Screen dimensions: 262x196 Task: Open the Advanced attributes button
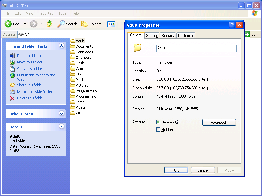point(219,122)
